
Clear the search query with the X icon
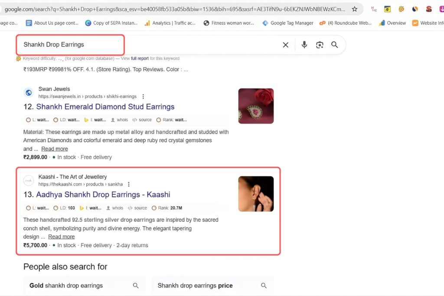[285, 45]
